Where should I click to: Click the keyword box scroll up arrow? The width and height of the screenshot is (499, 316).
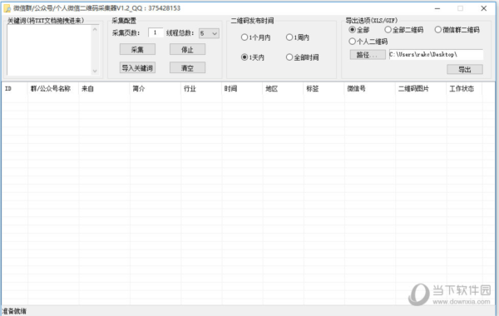click(x=95, y=29)
